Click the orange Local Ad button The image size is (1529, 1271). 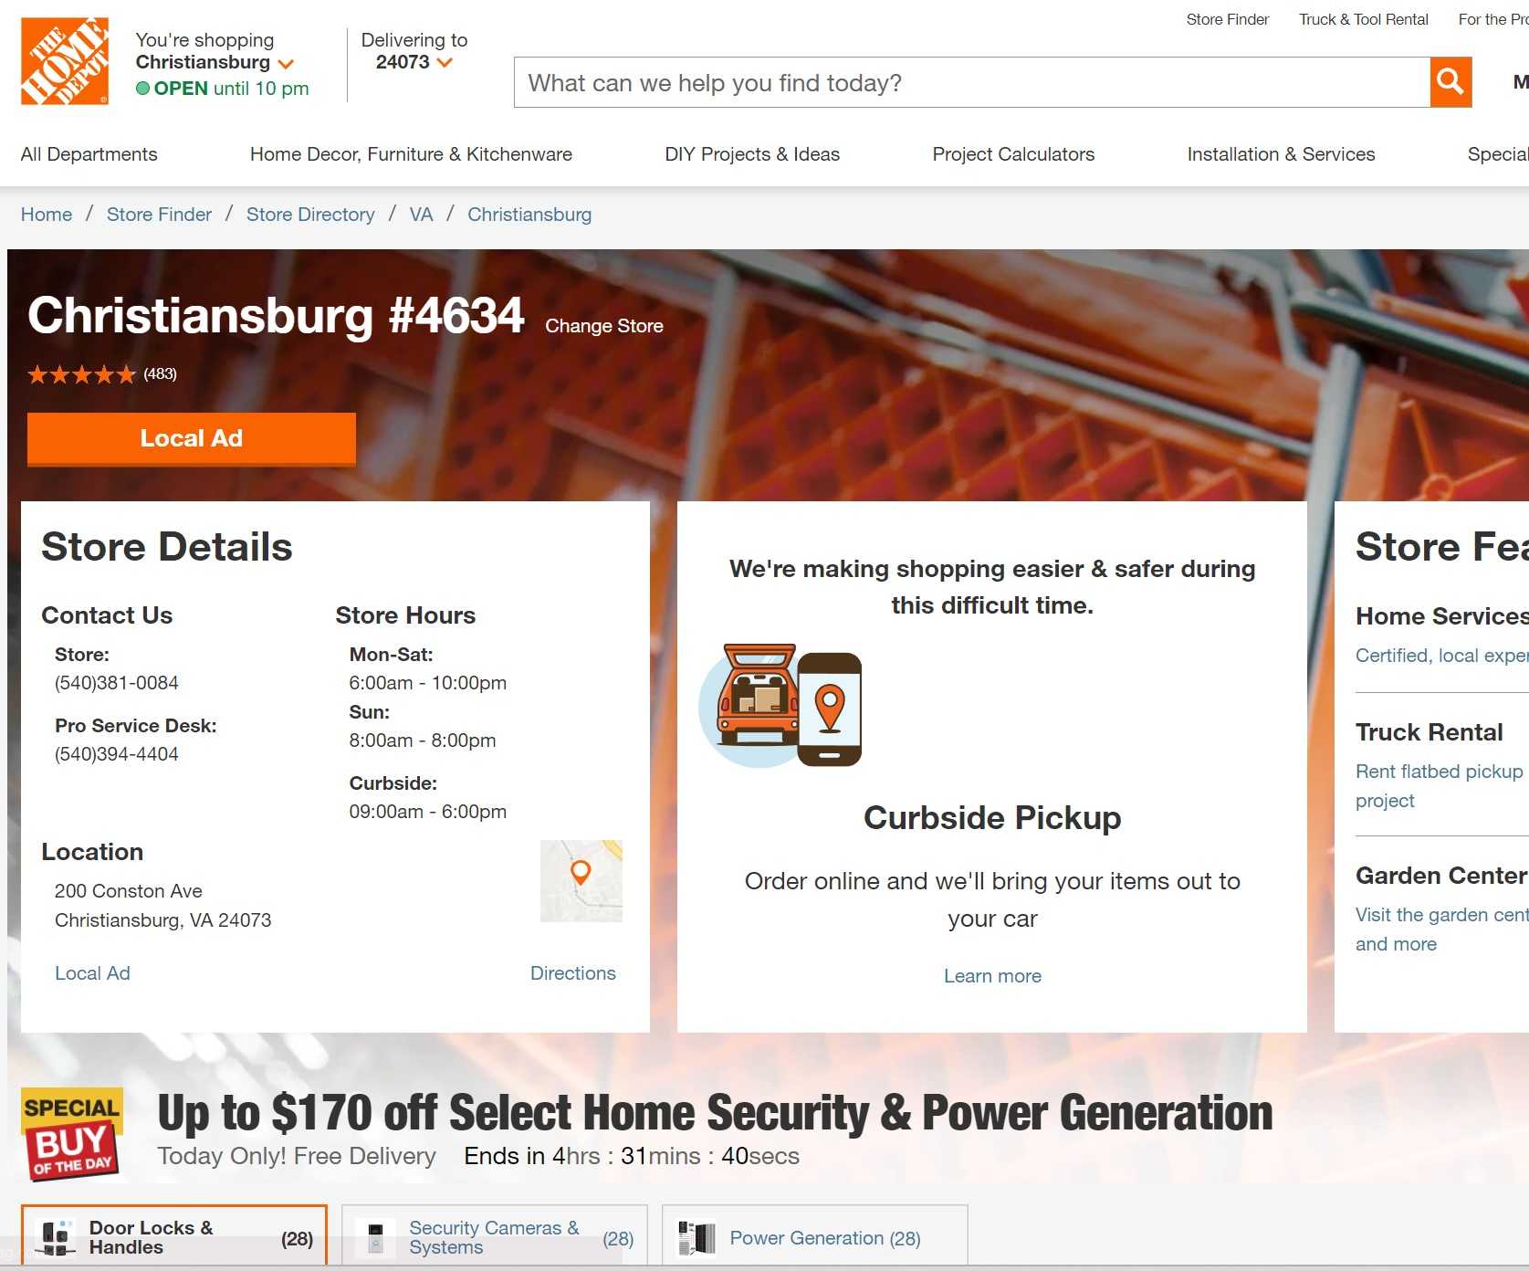[192, 438]
